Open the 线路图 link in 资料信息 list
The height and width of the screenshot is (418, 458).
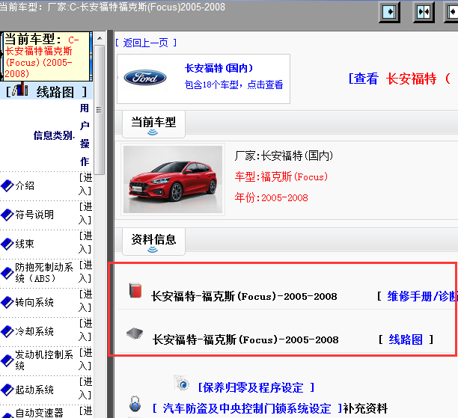tap(406, 339)
